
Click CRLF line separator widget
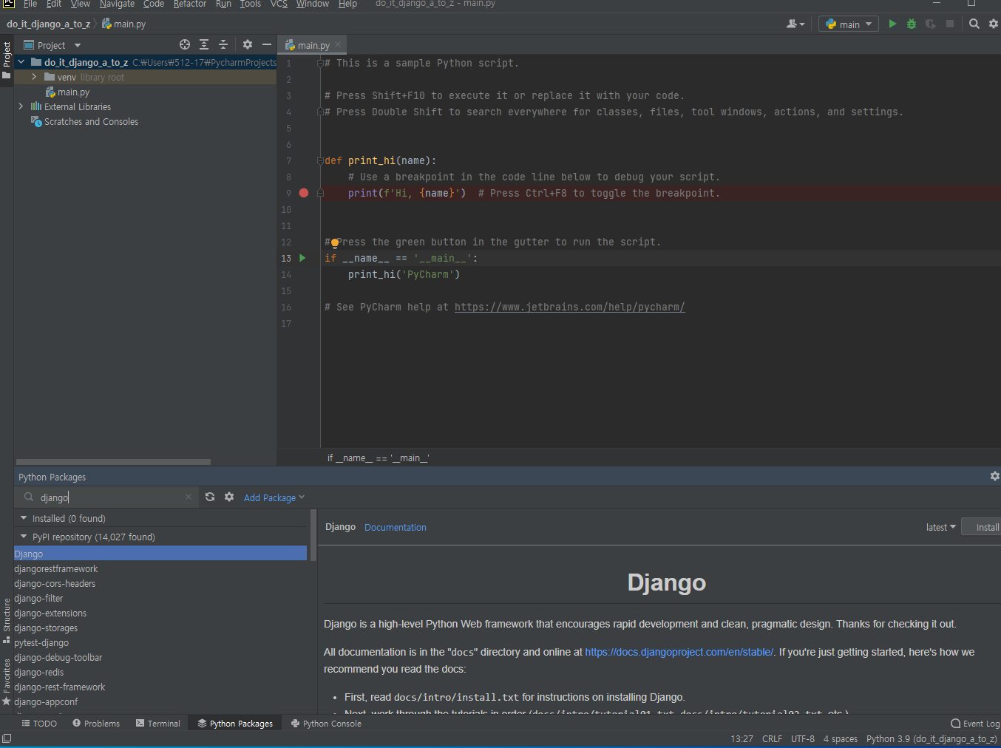coord(772,738)
